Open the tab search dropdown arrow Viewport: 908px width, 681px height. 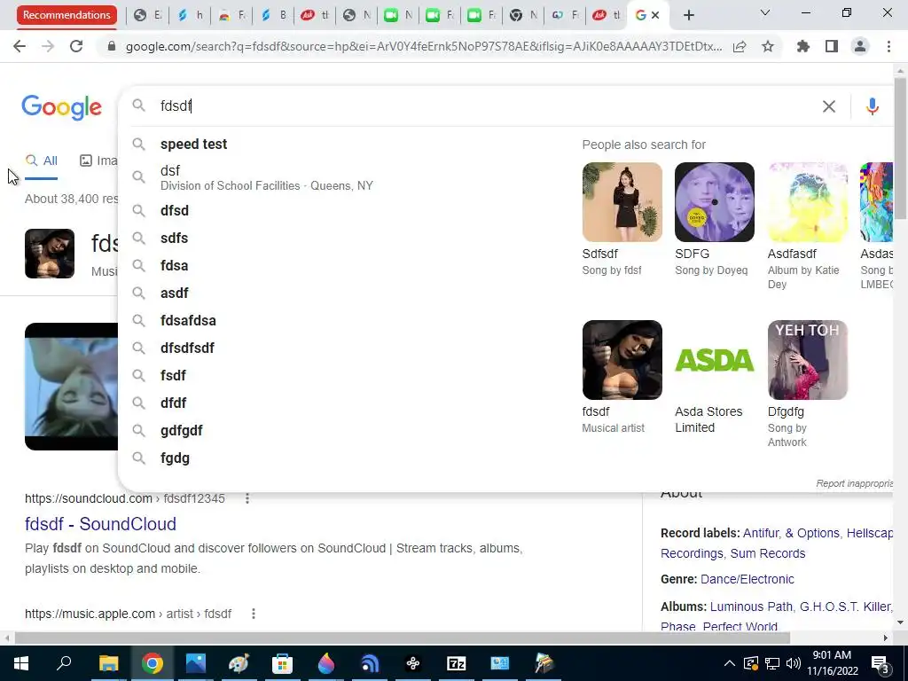coord(765,12)
